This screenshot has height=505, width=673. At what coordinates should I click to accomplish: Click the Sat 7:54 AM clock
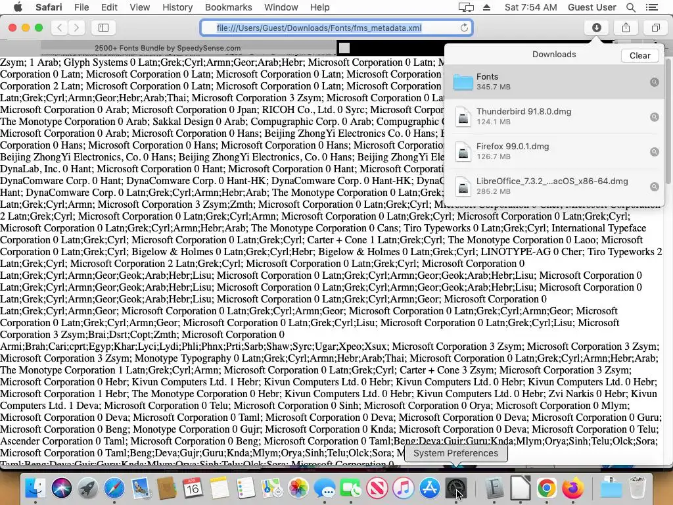(530, 7)
